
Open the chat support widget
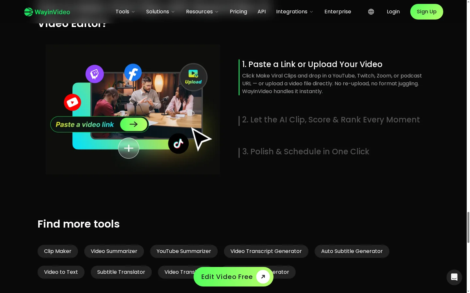click(x=454, y=277)
